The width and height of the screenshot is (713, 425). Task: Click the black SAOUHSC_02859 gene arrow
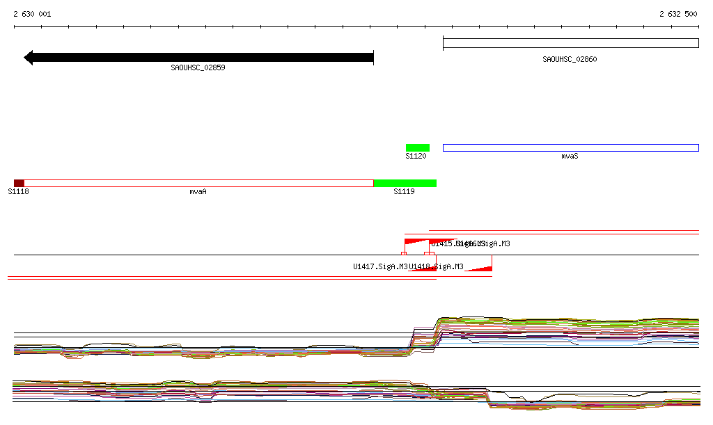pos(198,58)
